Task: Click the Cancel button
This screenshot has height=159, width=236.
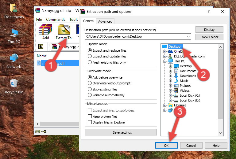Action: [191, 146]
